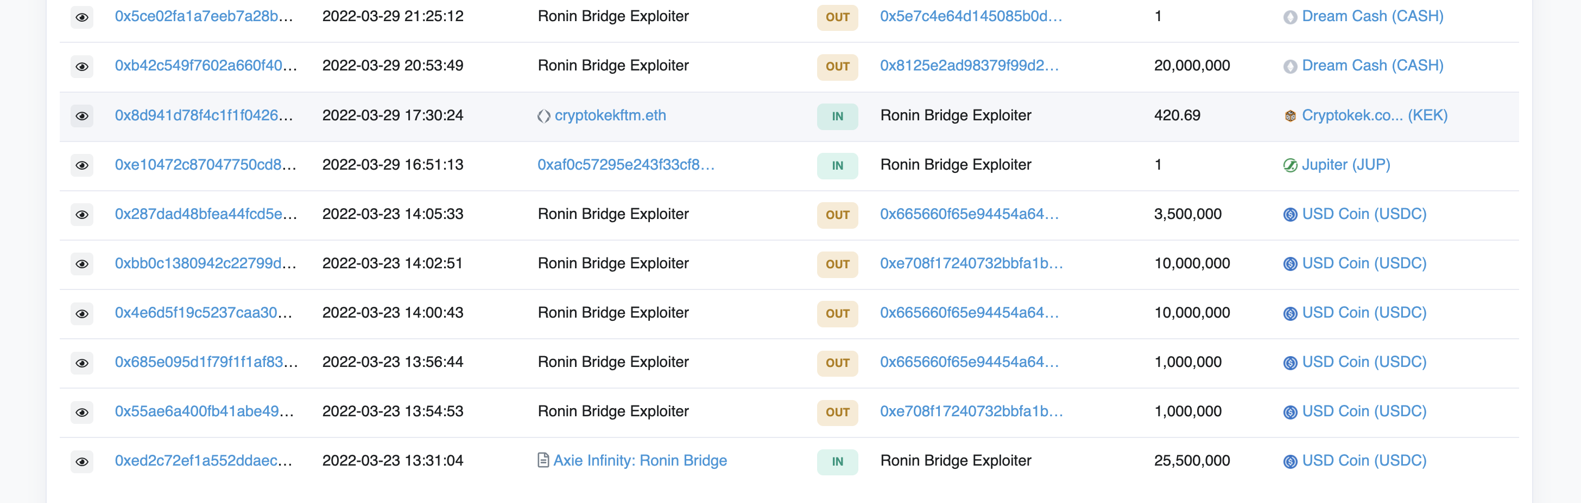Select timestamp 2022-03-23 13:31:04
The height and width of the screenshot is (503, 1581).
tap(393, 461)
